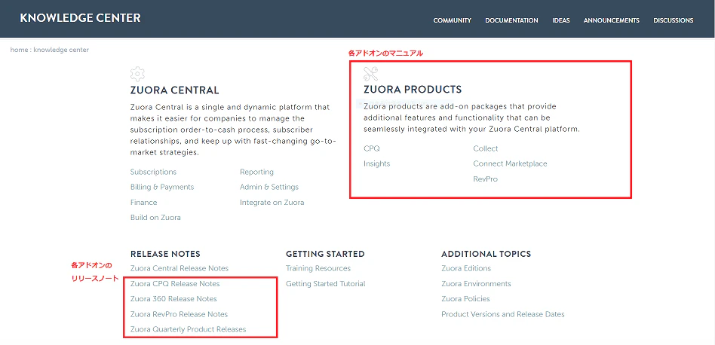Image resolution: width=715 pixels, height=345 pixels.
Task: Open the Community menu item
Action: (452, 20)
